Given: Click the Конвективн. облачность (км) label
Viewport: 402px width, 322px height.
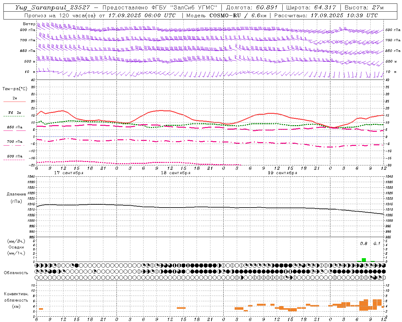Looking at the screenshot, I should pos(16,300).
